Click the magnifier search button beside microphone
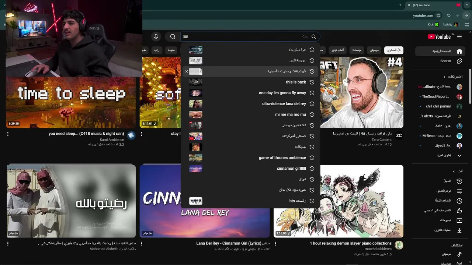472x265 pixels. pyautogui.click(x=173, y=36)
